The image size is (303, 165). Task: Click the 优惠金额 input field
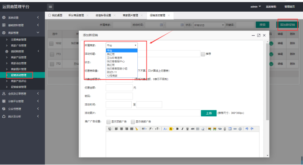119,88
